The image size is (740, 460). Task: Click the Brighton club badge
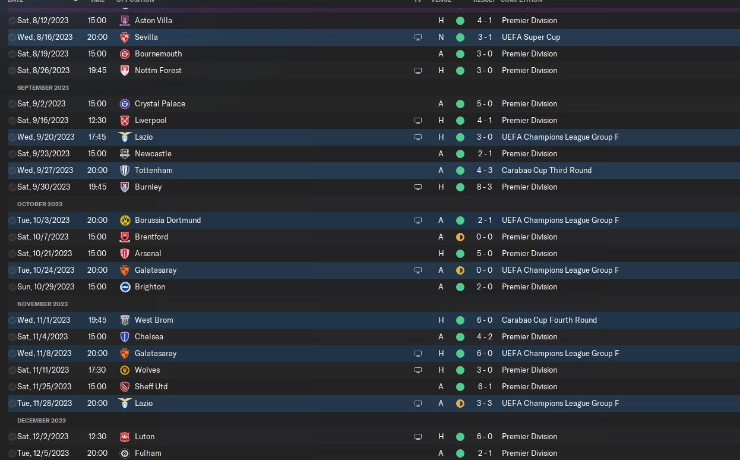click(x=125, y=286)
